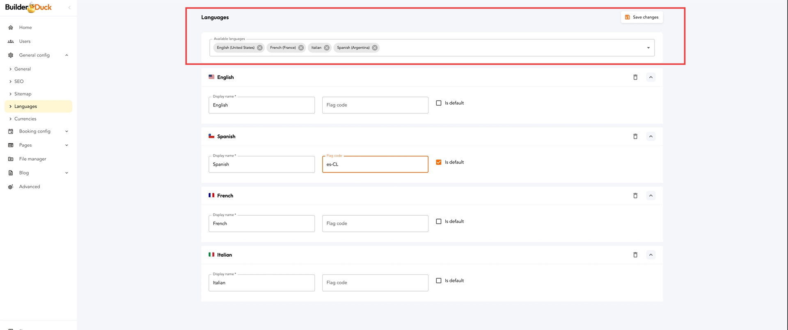The image size is (788, 330).
Task: Click the trash icon for Spanish
Action: [635, 137]
